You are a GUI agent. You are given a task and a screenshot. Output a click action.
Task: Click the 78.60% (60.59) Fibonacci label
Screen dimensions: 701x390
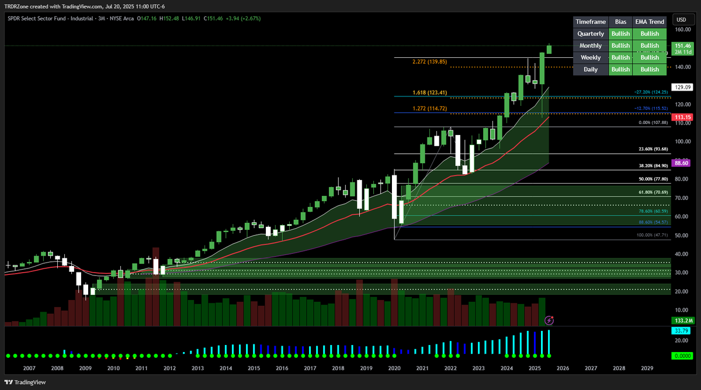click(x=653, y=211)
